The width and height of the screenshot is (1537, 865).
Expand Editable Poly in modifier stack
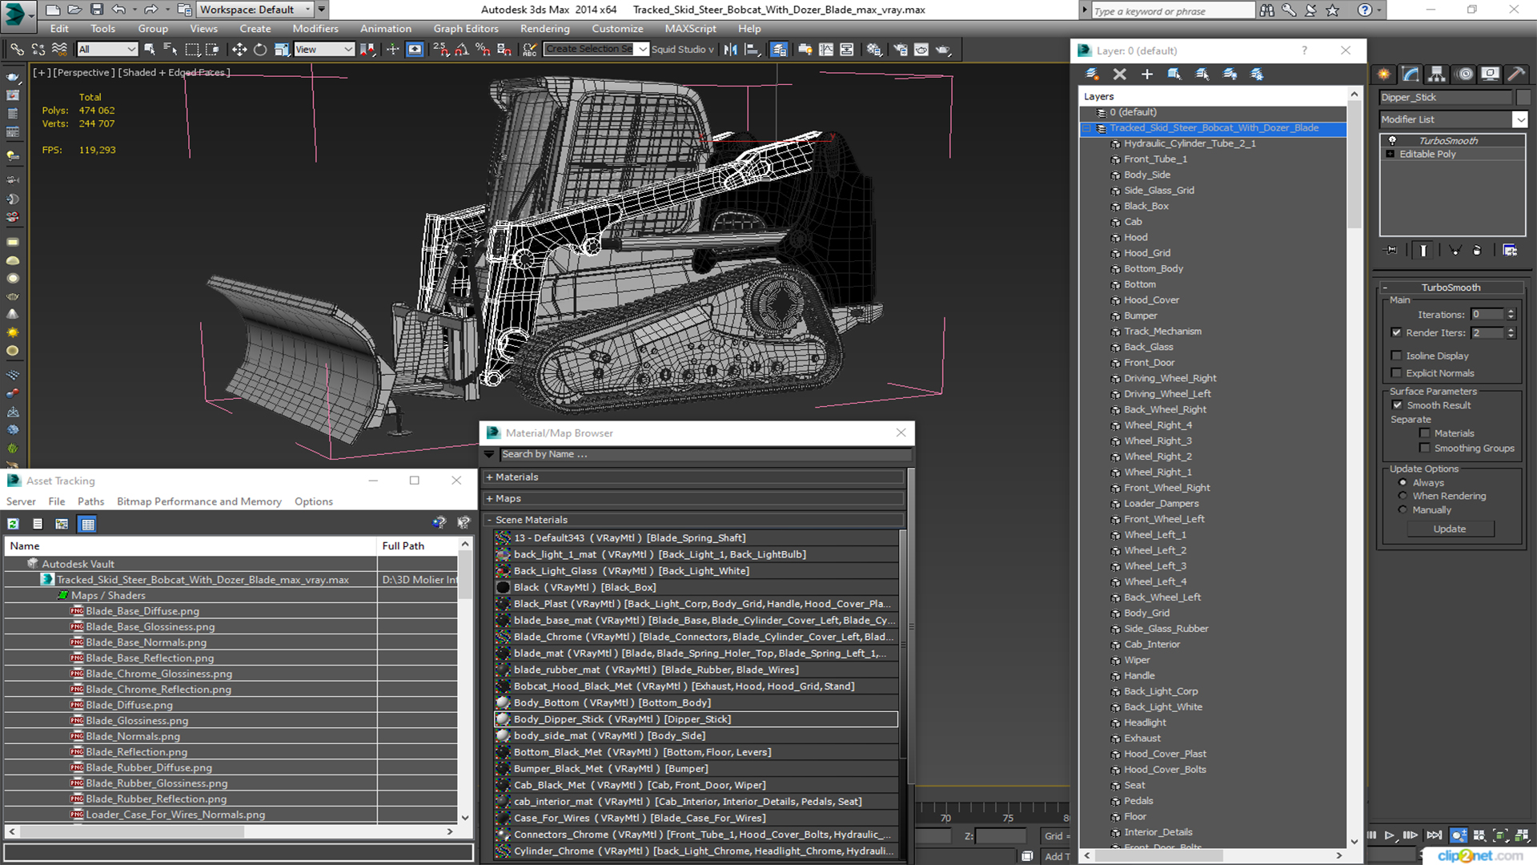click(1391, 154)
